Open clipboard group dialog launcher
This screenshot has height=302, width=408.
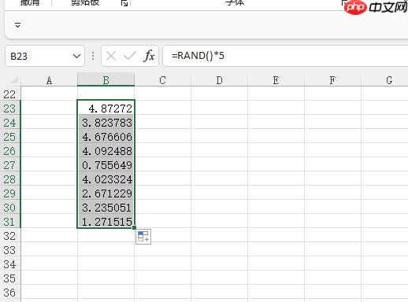(124, 3)
